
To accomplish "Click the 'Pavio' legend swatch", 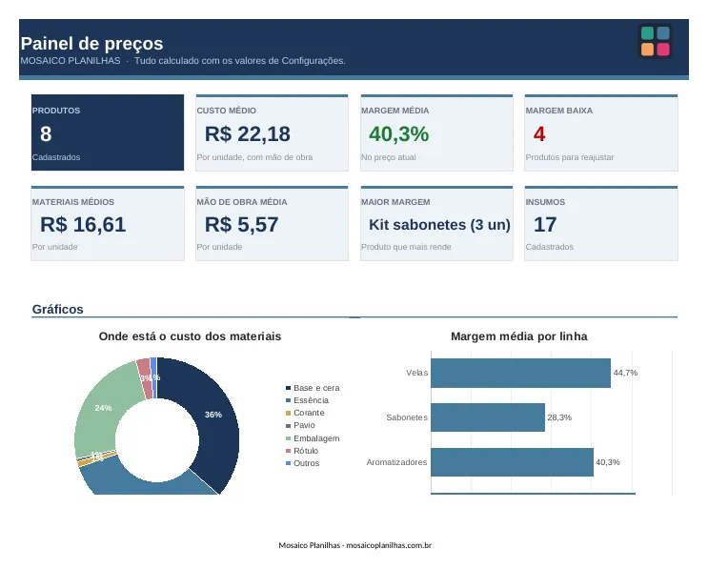I will pos(288,425).
